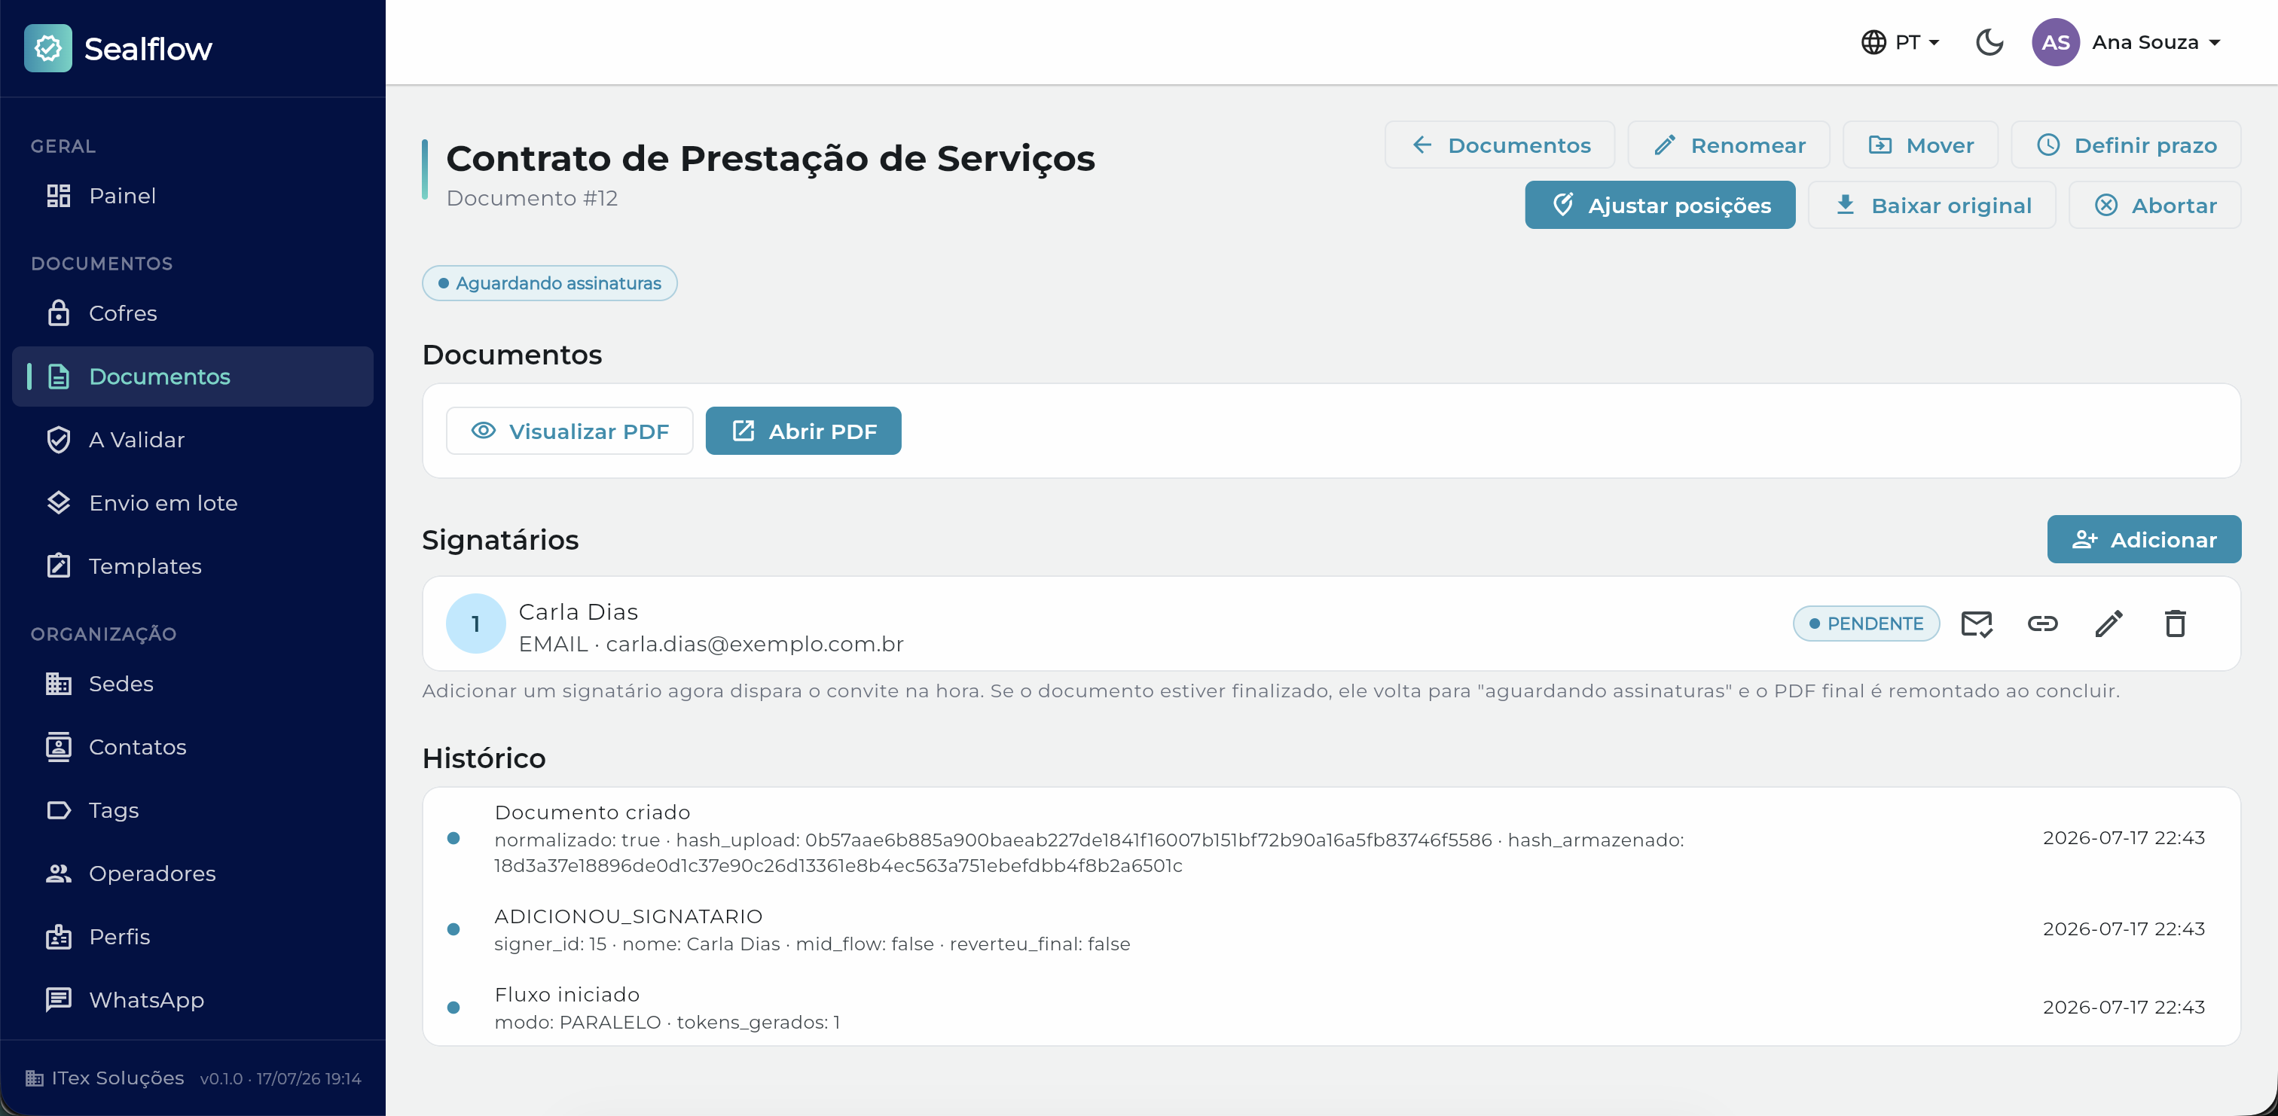Edit signer Carla Dias with the pencil icon
The width and height of the screenshot is (2278, 1116).
pyautogui.click(x=2109, y=624)
